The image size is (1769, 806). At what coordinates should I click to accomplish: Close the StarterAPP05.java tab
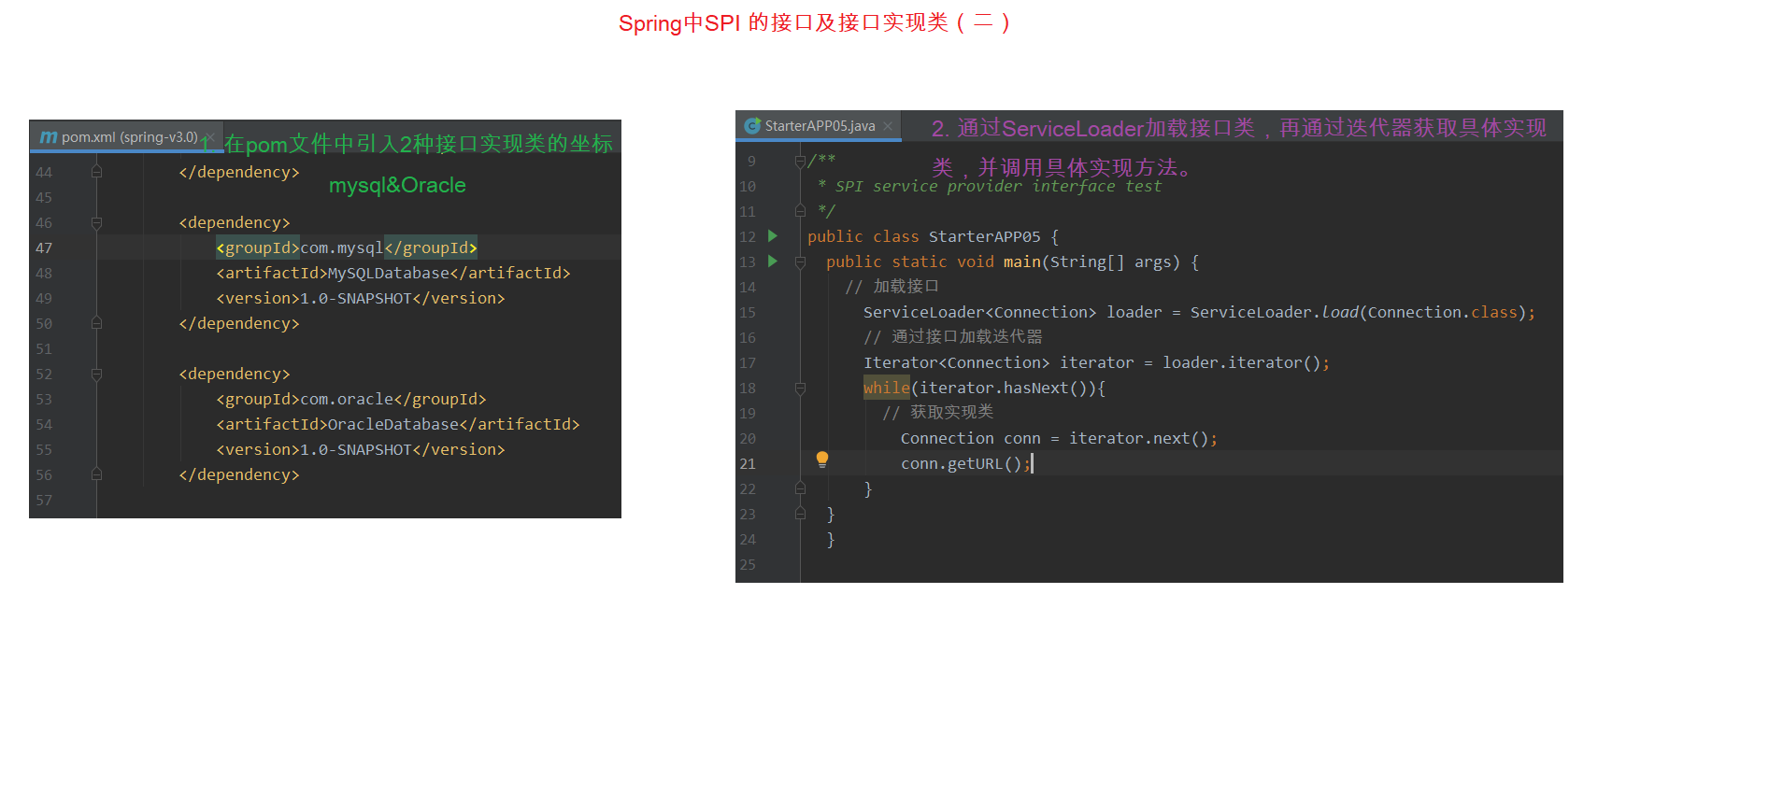[x=888, y=126]
